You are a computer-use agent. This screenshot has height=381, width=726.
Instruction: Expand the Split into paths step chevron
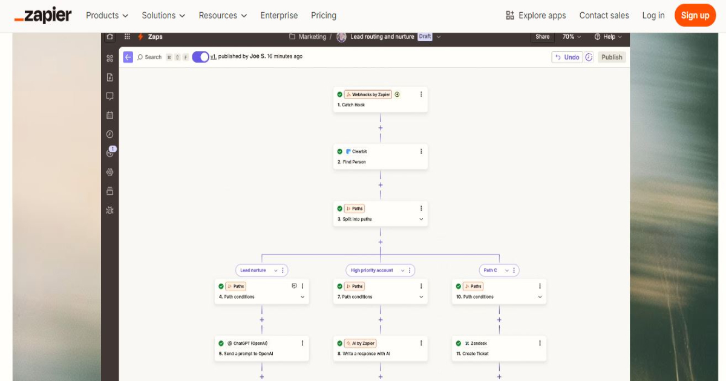click(x=421, y=219)
